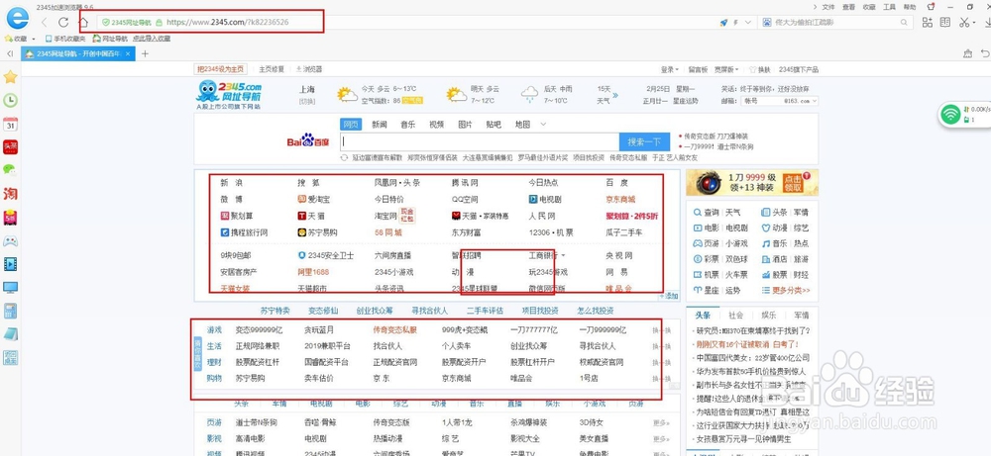Screen dimensions: 991x456
Task: Switch to the 娱乐 news tab
Action: point(769,315)
